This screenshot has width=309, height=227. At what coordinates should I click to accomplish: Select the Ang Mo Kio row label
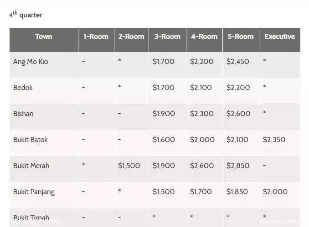[31, 62]
